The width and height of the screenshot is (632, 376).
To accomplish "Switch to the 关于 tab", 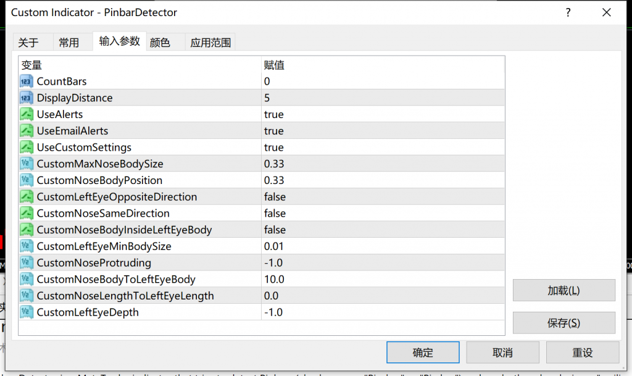I will tap(28, 43).
